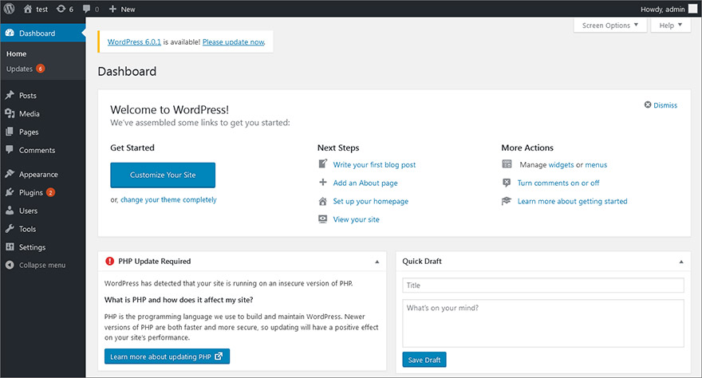Click the plus New item in admin bar
Screen dimensions: 702x378
[122, 9]
